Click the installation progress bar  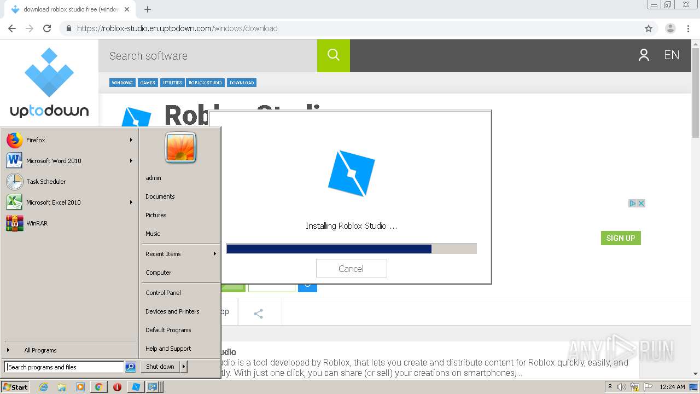pos(351,249)
